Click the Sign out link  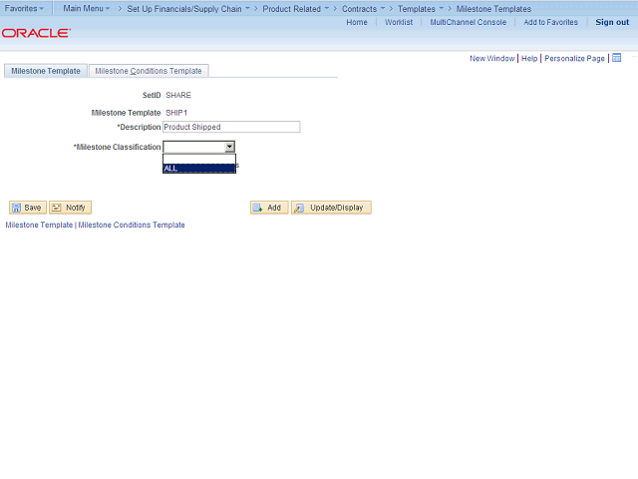[612, 22]
